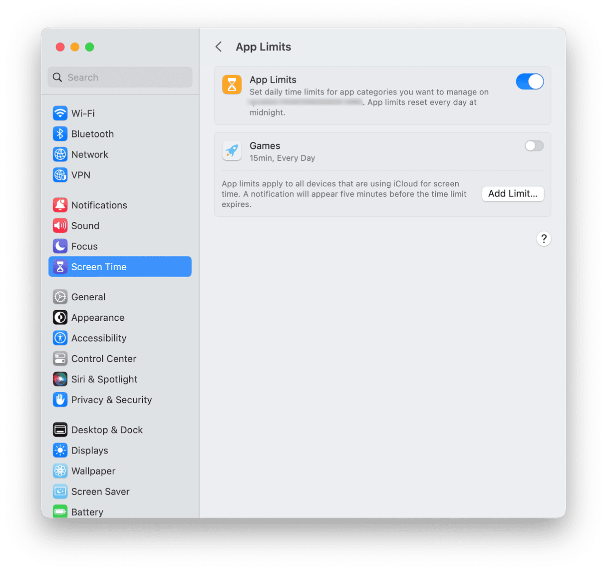The width and height of the screenshot is (607, 572).
Task: Click the Displays sun icon
Action: 60,451
